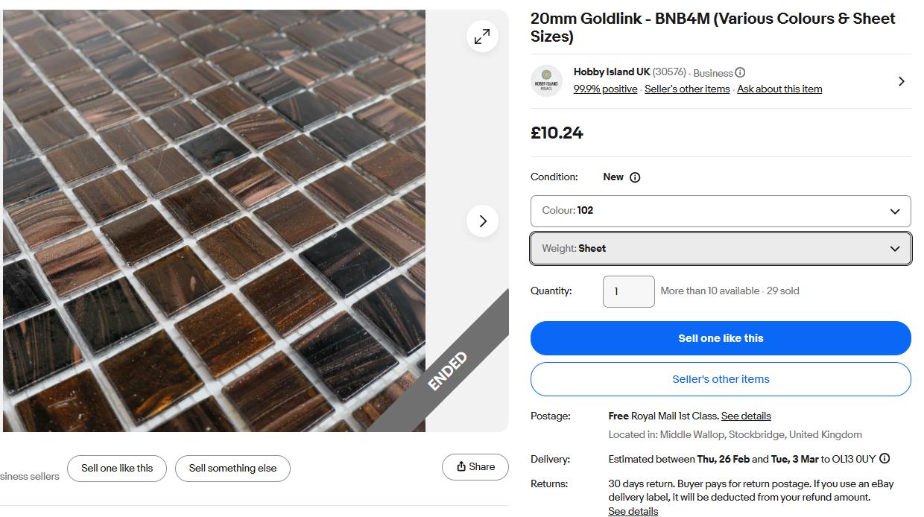Open the Hobby Island UK seller logo
924x517 pixels.
point(546,81)
